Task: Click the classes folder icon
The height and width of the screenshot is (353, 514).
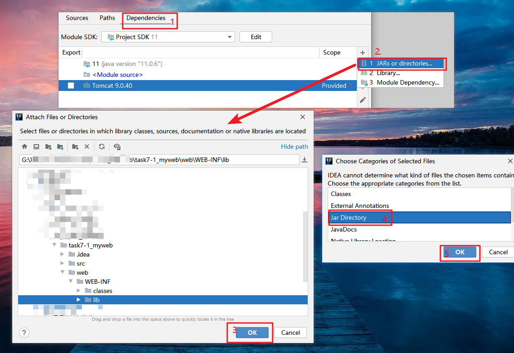Action: tap(88, 291)
